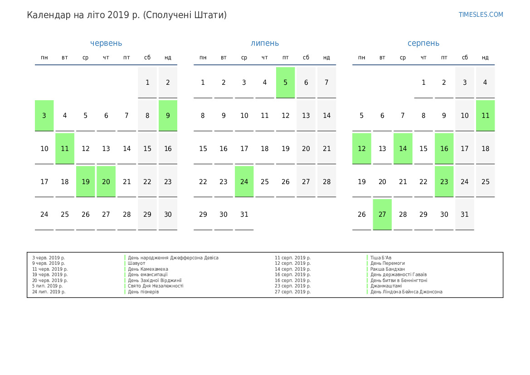The height and width of the screenshot is (375, 530).
Task: Select legend date '5 лип. 2019 р.'
Action: click(x=47, y=286)
